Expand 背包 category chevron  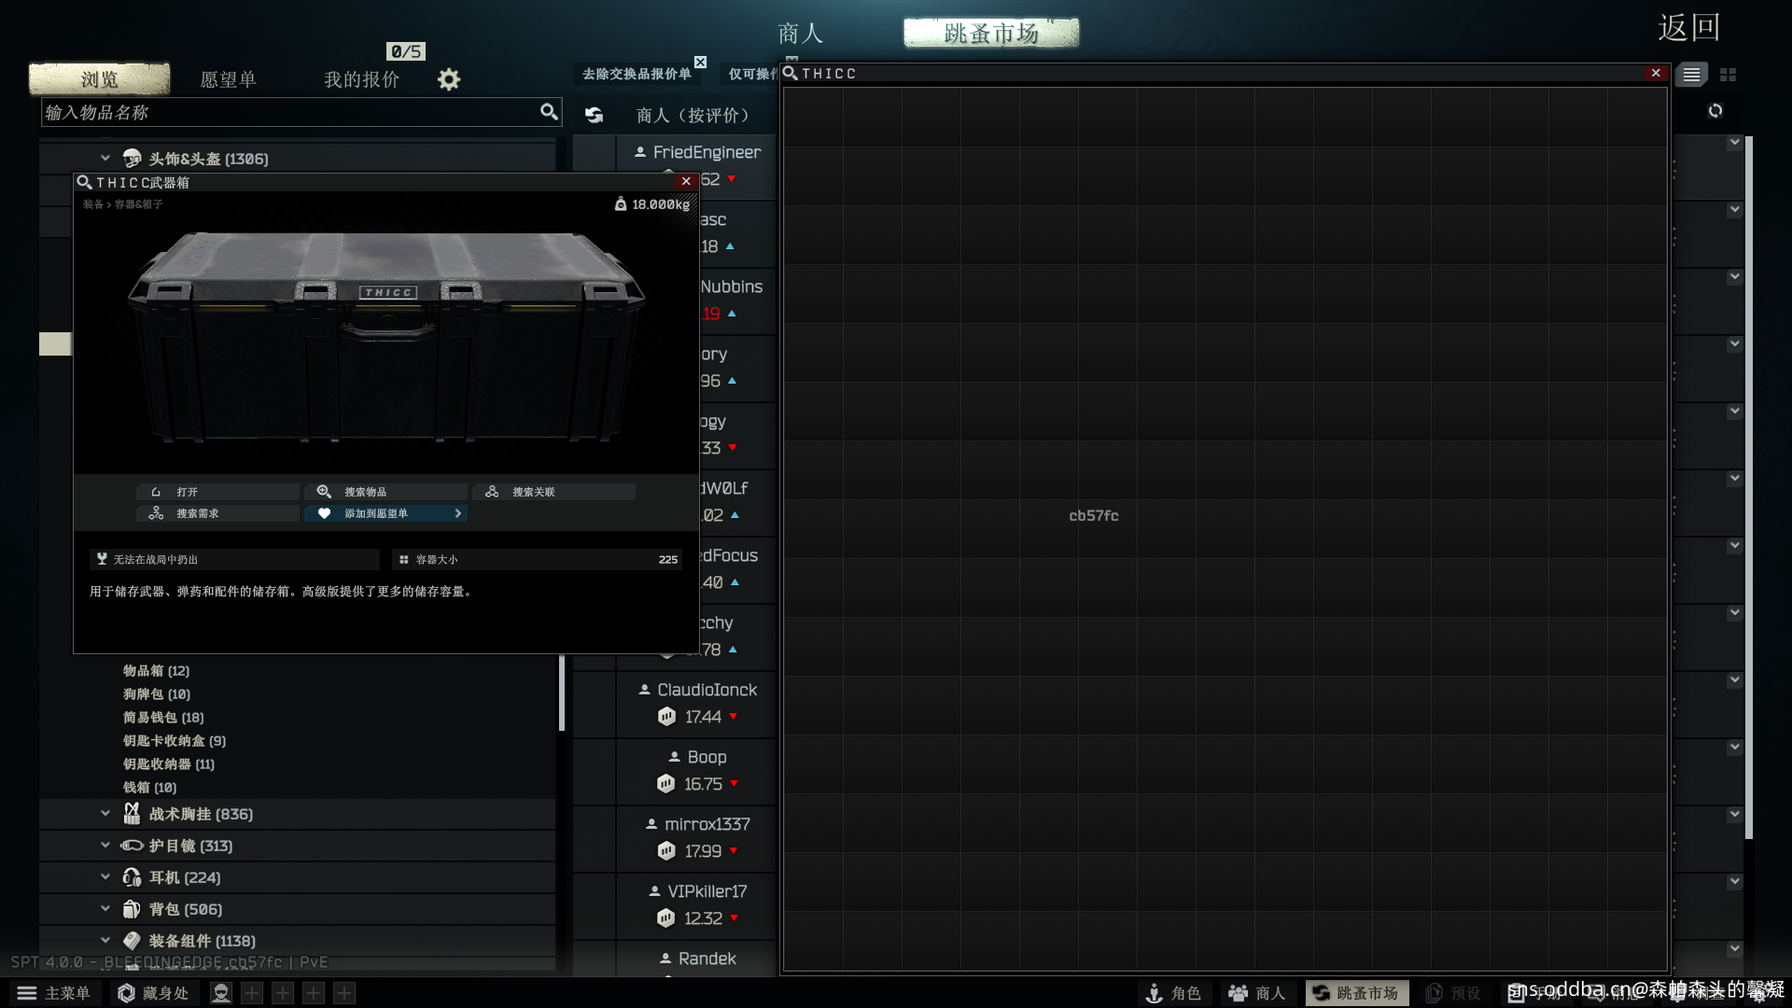pyautogui.click(x=105, y=909)
